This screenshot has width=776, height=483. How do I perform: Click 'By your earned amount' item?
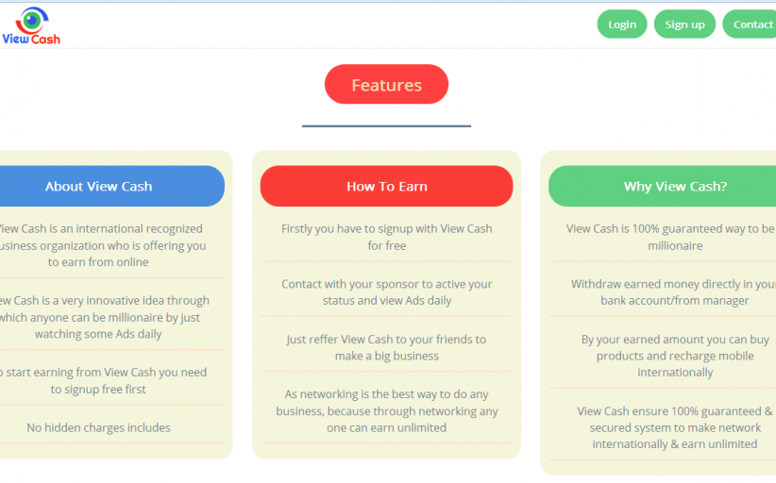pos(674,356)
